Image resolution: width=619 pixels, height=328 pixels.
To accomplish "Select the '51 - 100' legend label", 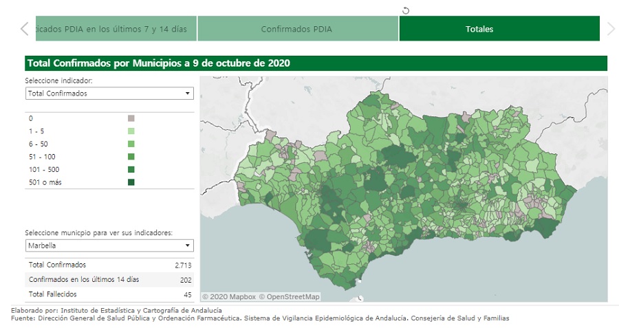I will click(x=42, y=157).
